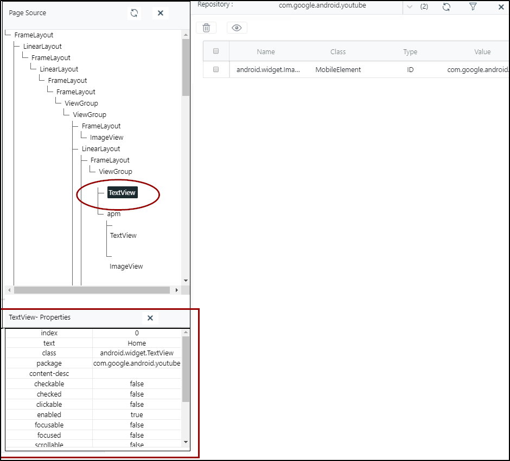The width and height of the screenshot is (510, 461).
Task: Close the Page Source panel
Action: coord(160,13)
